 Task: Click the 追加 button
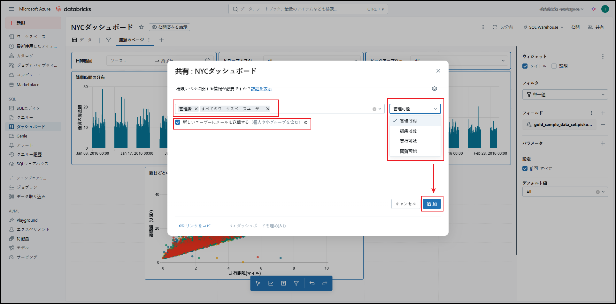point(432,204)
